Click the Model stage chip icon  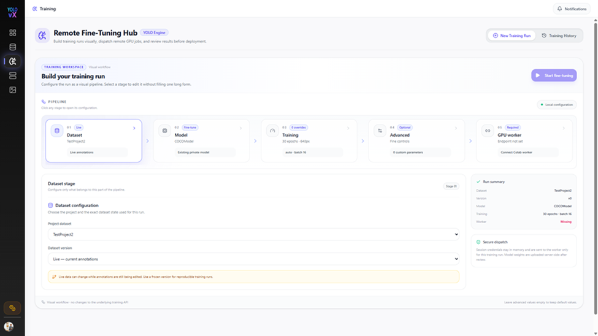click(165, 131)
